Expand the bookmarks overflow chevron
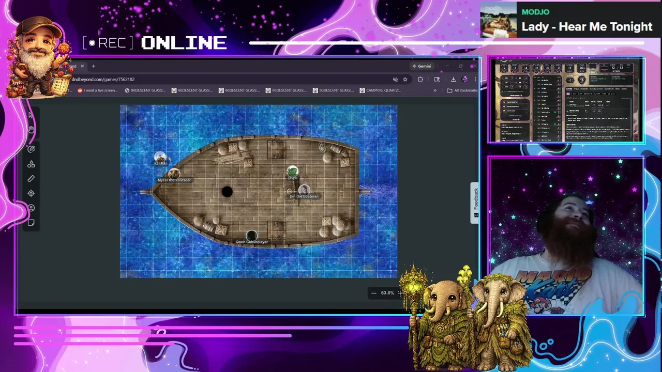 435,90
